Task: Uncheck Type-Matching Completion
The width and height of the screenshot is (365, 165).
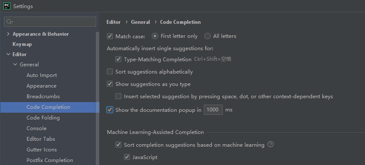Action: point(118,59)
